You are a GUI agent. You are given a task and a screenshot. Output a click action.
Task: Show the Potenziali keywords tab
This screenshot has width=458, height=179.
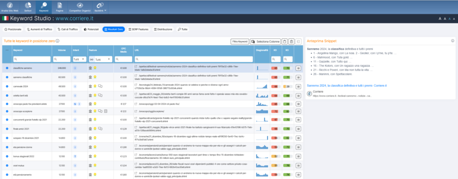point(91,29)
